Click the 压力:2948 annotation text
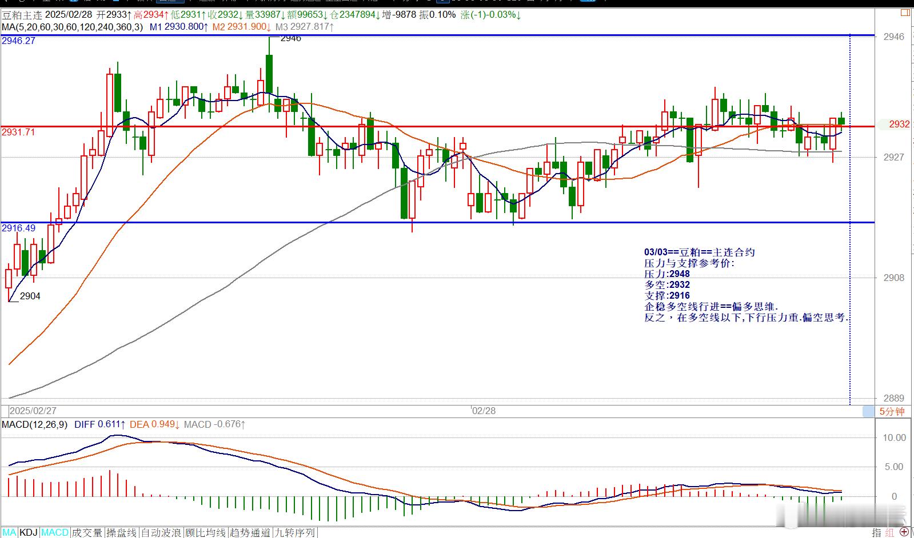The height and width of the screenshot is (538, 914). tap(667, 274)
